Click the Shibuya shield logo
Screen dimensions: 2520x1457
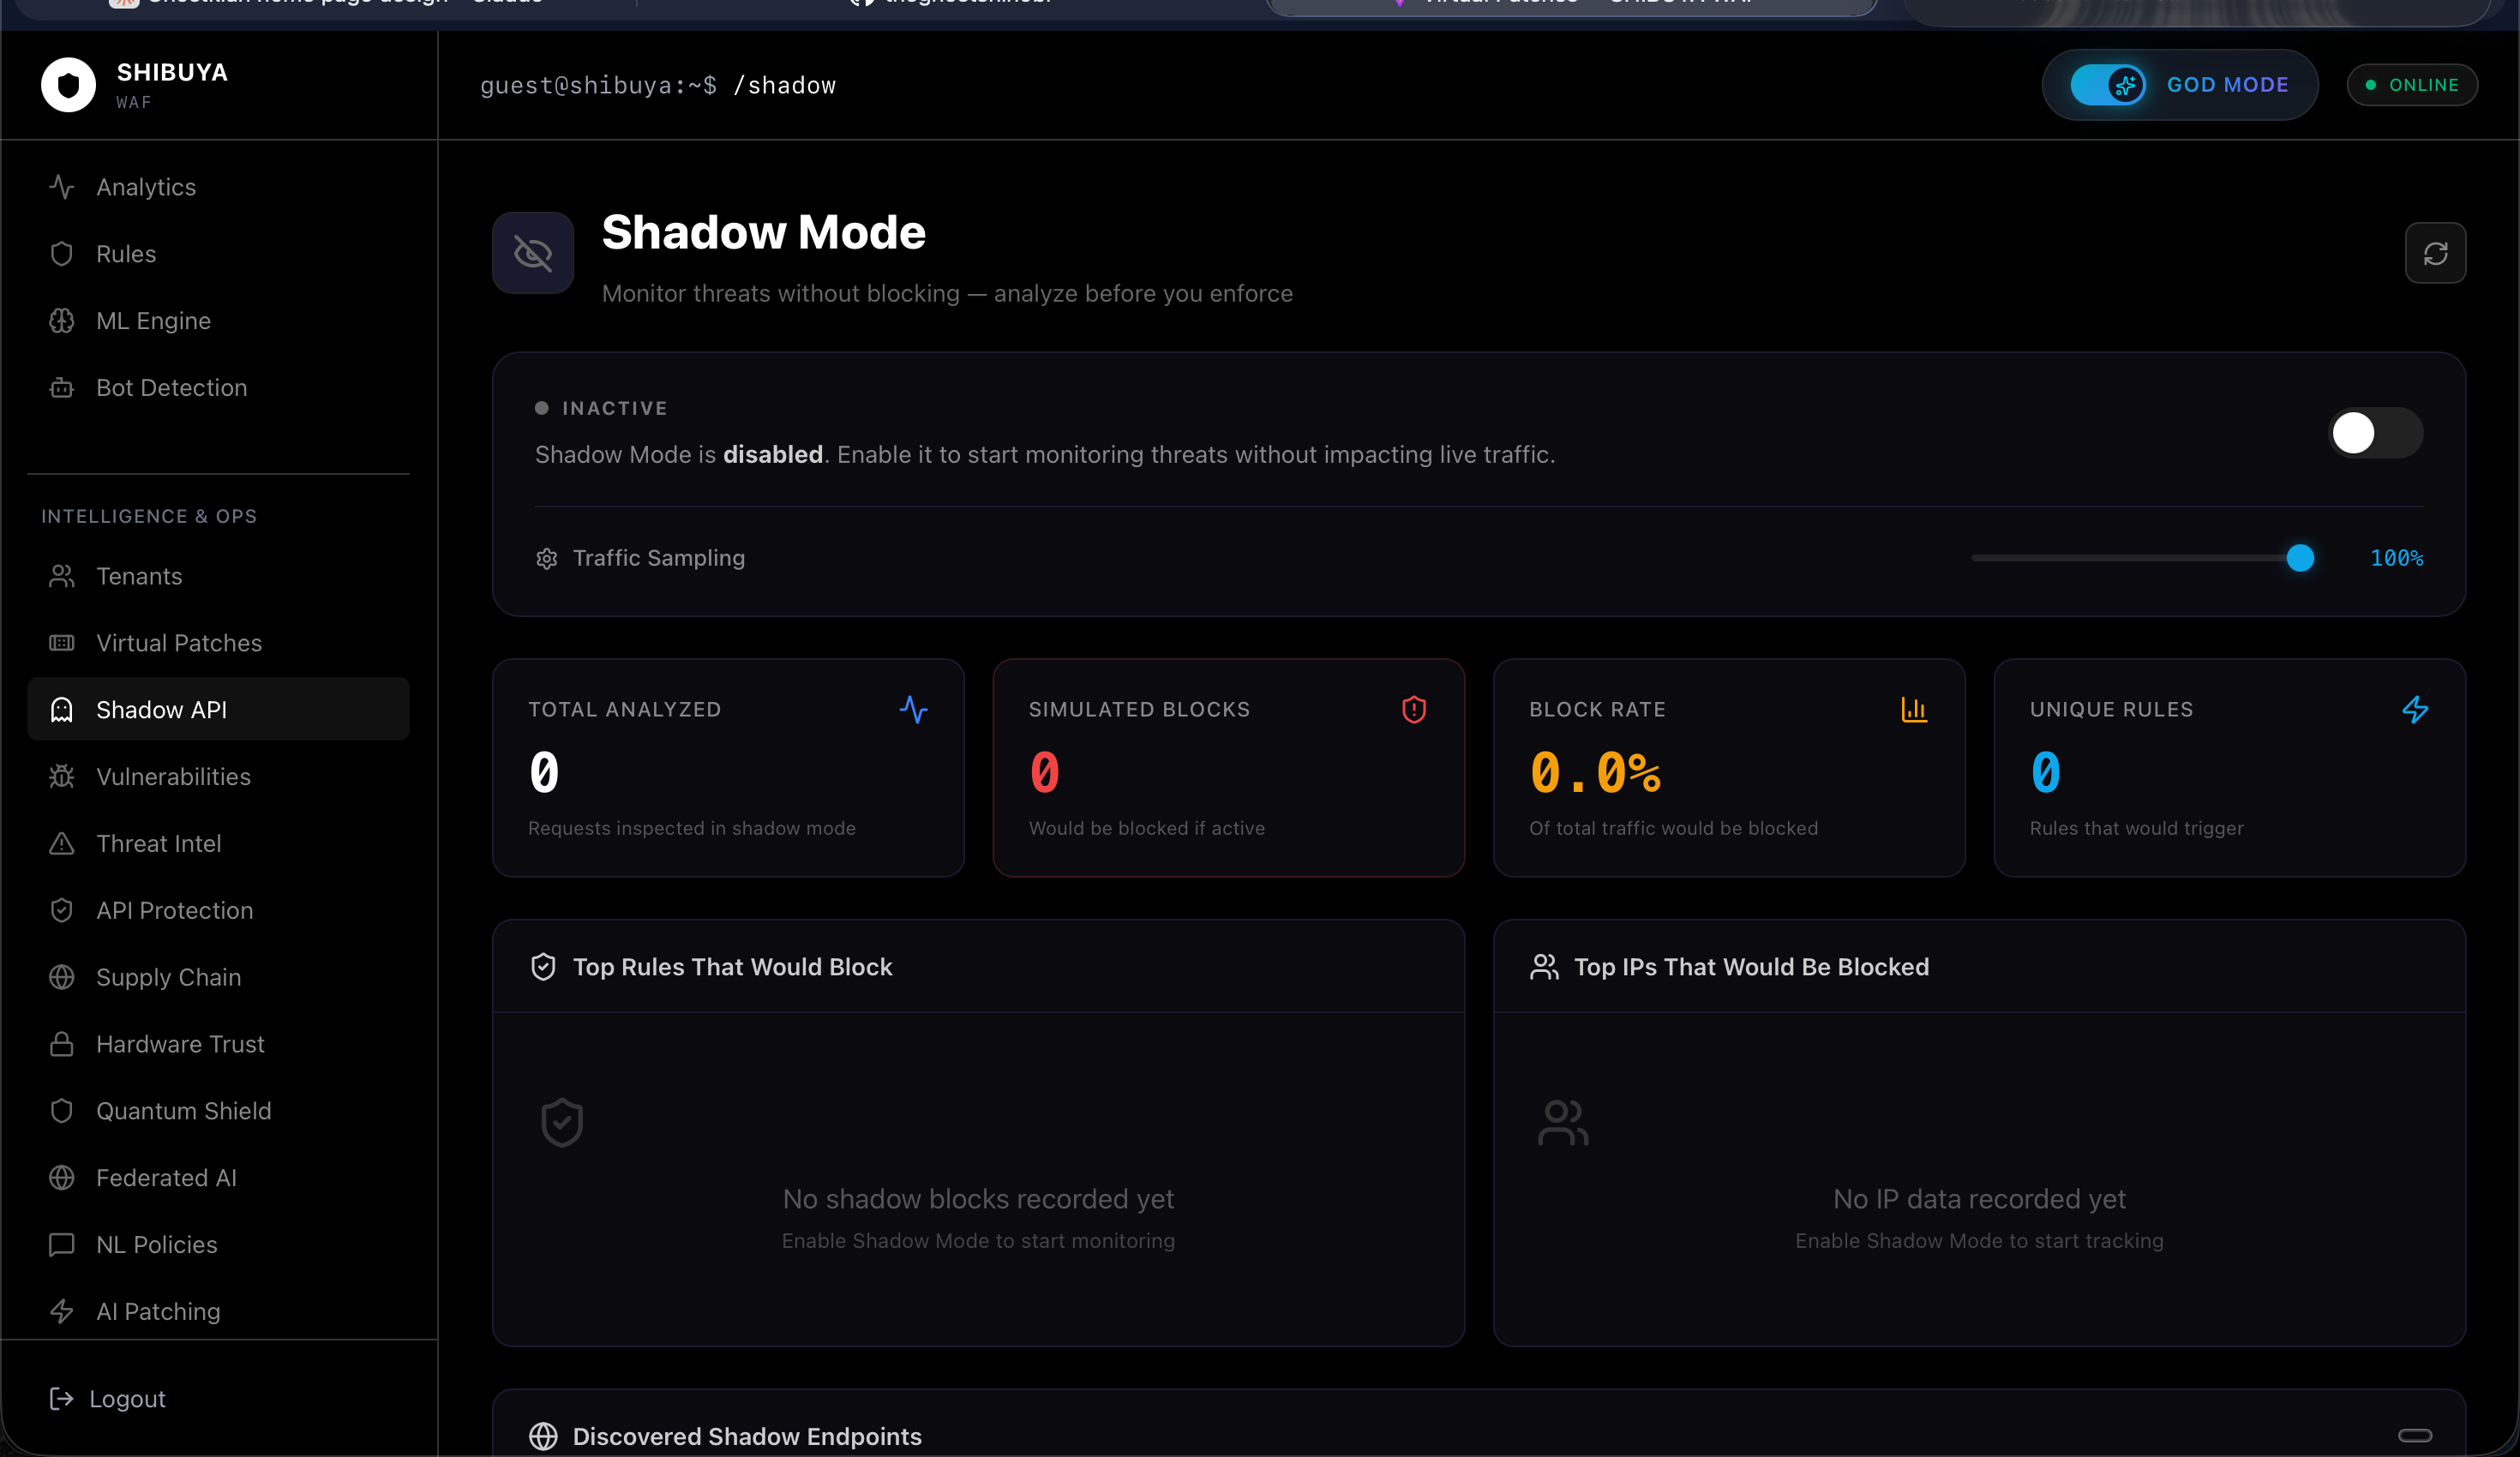[68, 85]
